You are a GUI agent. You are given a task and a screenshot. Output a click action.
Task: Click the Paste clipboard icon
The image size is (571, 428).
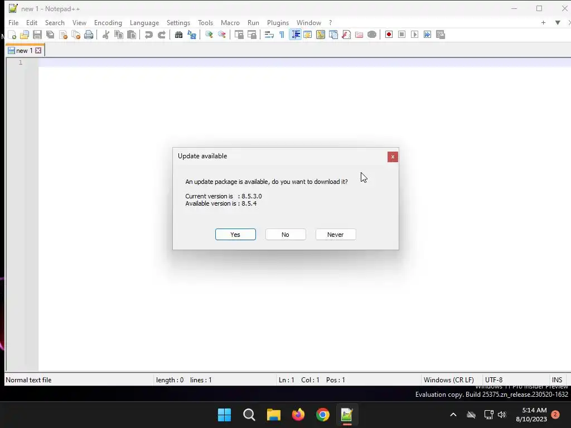(132, 35)
